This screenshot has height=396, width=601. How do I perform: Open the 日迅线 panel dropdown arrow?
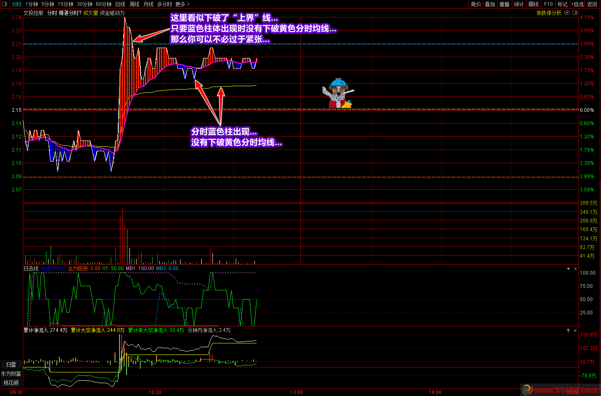point(568,269)
